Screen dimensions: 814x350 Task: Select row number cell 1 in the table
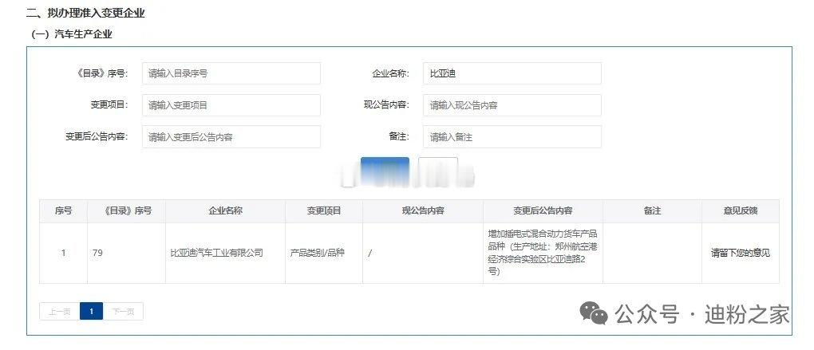pyautogui.click(x=63, y=253)
